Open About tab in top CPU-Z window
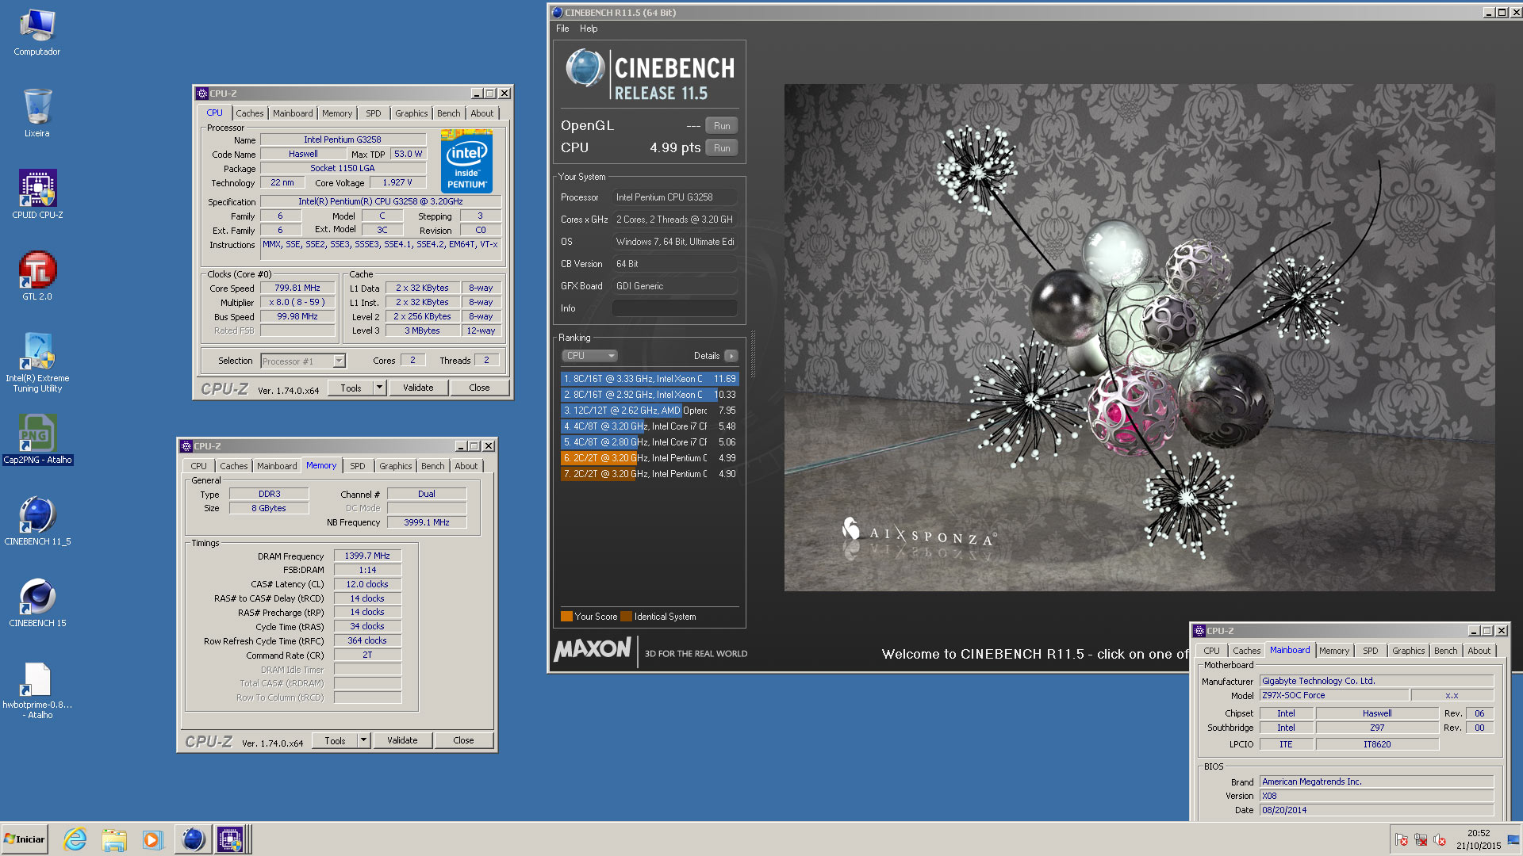The image size is (1523, 856). 481,113
